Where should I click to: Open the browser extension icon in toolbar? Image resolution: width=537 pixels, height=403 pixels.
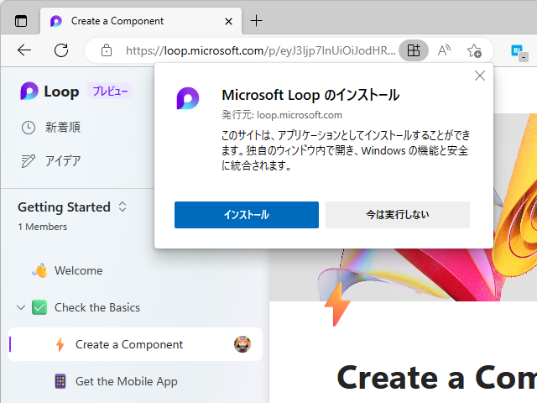tap(519, 52)
